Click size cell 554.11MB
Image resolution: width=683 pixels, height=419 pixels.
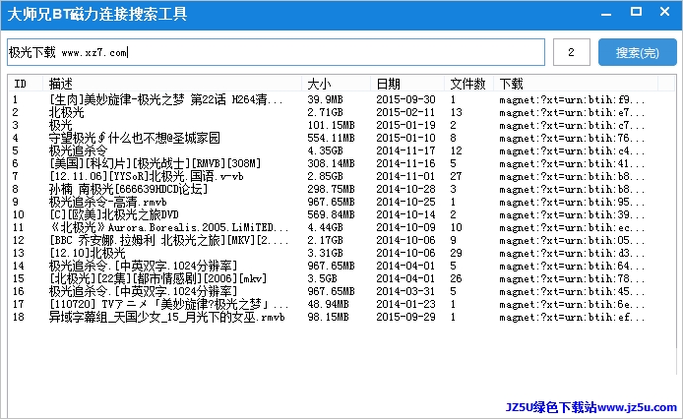[x=331, y=138]
